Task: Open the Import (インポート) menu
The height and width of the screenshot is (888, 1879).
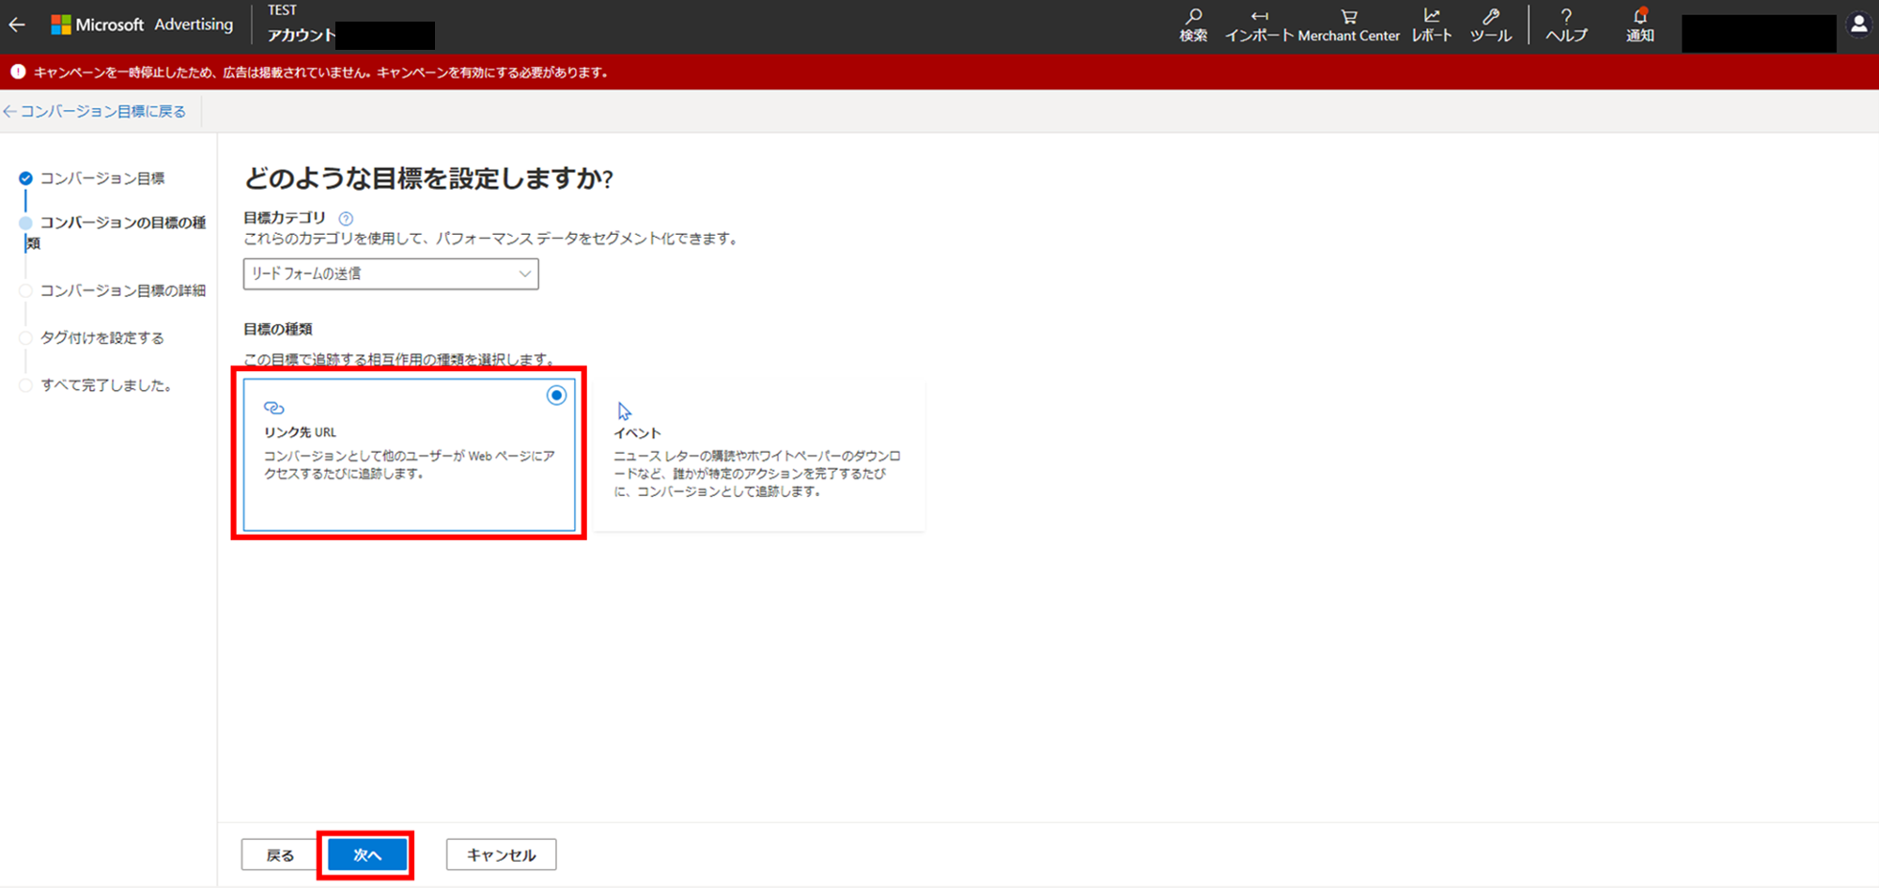Action: click(x=1259, y=25)
